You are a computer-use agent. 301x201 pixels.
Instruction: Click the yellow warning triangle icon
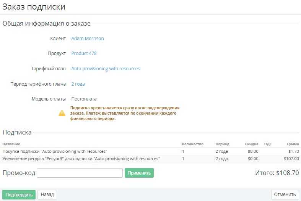[62, 113]
